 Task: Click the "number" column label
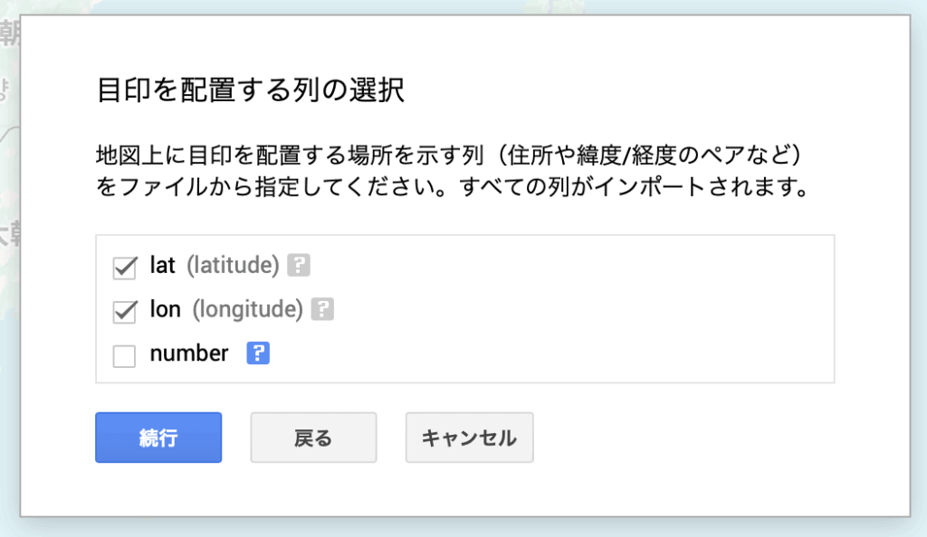[x=188, y=353]
